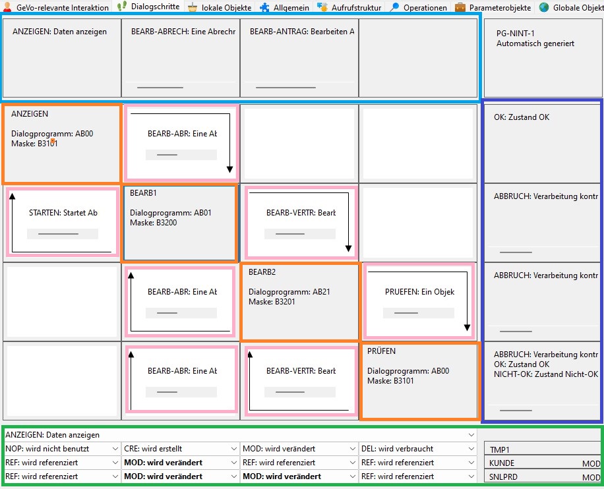The width and height of the screenshot is (604, 489).
Task: Click the person icon of GeVo-relevante Interaktion
Action: click(x=7, y=7)
